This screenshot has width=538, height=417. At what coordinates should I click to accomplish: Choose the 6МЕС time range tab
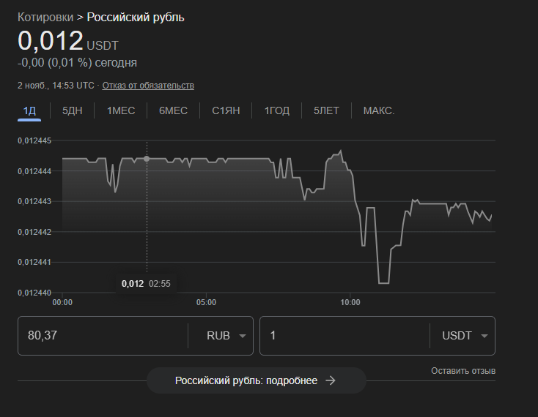(x=173, y=111)
